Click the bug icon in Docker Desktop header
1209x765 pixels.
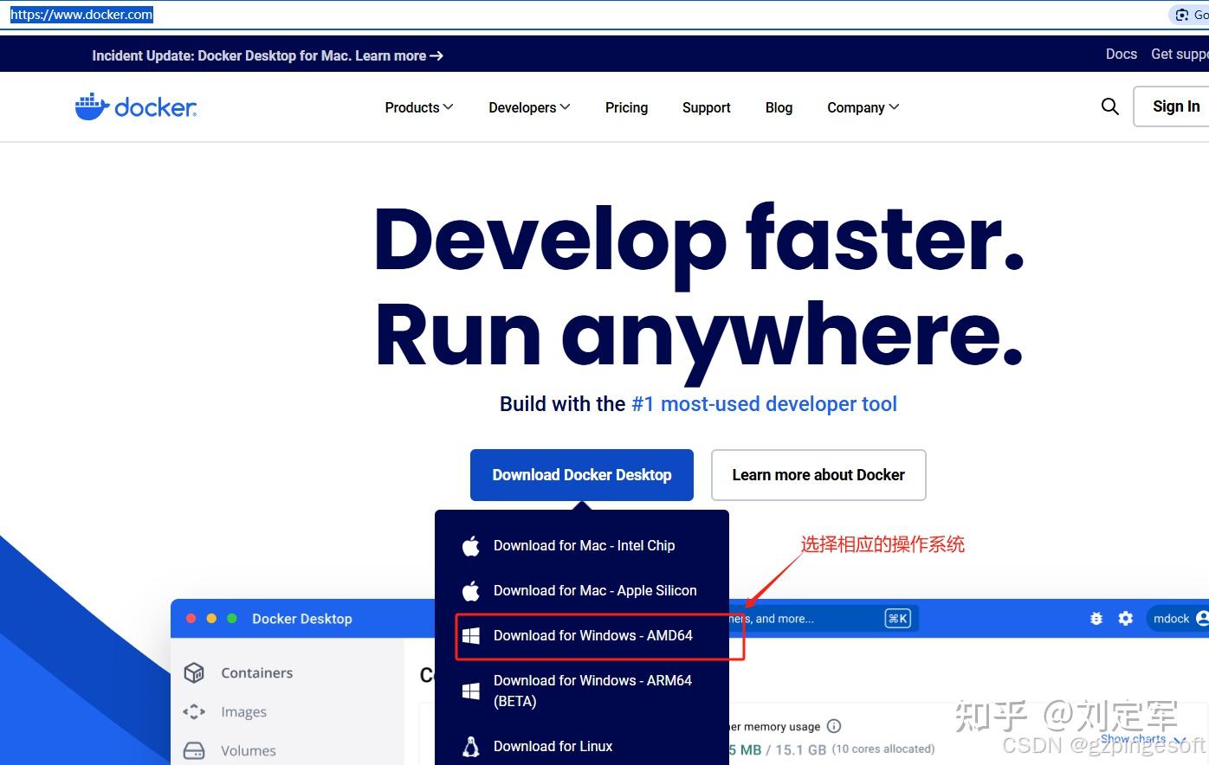click(1096, 619)
